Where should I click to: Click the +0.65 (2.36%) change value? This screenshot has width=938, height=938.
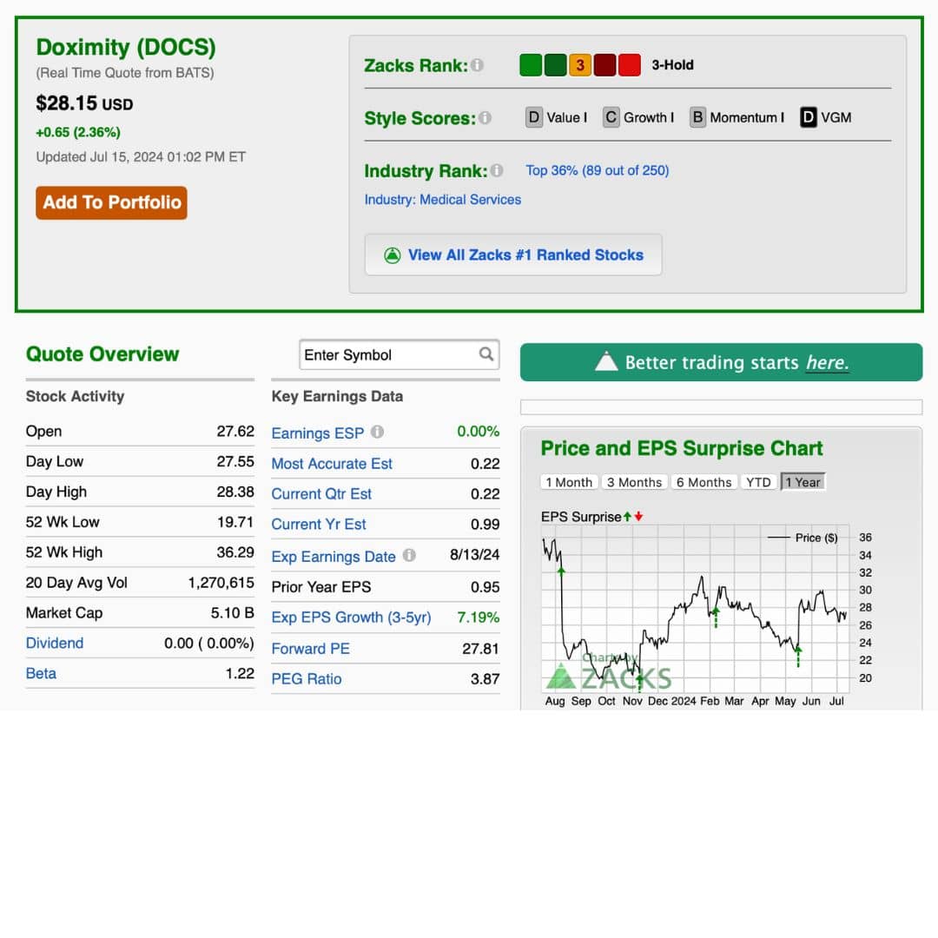(78, 132)
